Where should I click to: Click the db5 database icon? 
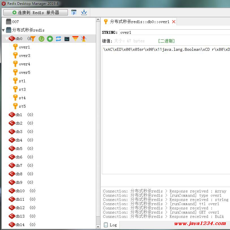coord(12,149)
